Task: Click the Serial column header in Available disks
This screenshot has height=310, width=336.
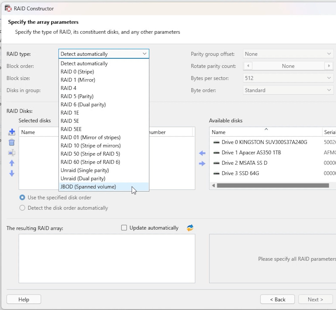Action: point(330,132)
